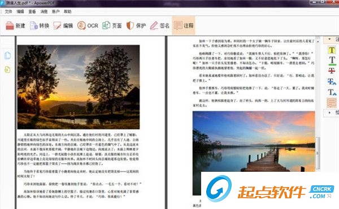Open the yellow bookmarks sidebar icon

point(7,69)
